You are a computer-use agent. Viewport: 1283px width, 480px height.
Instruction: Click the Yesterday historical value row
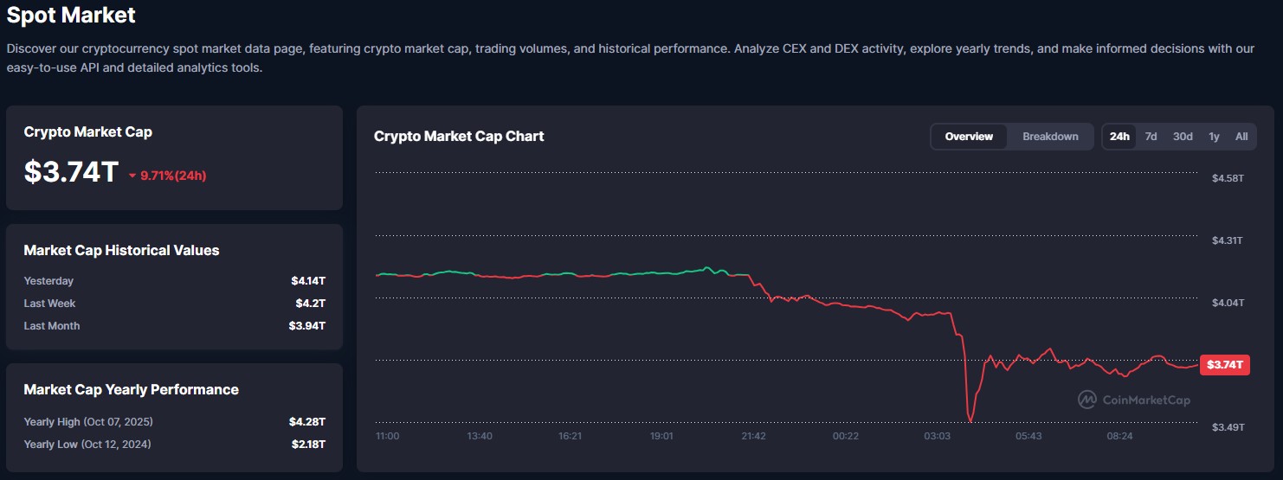tap(174, 281)
